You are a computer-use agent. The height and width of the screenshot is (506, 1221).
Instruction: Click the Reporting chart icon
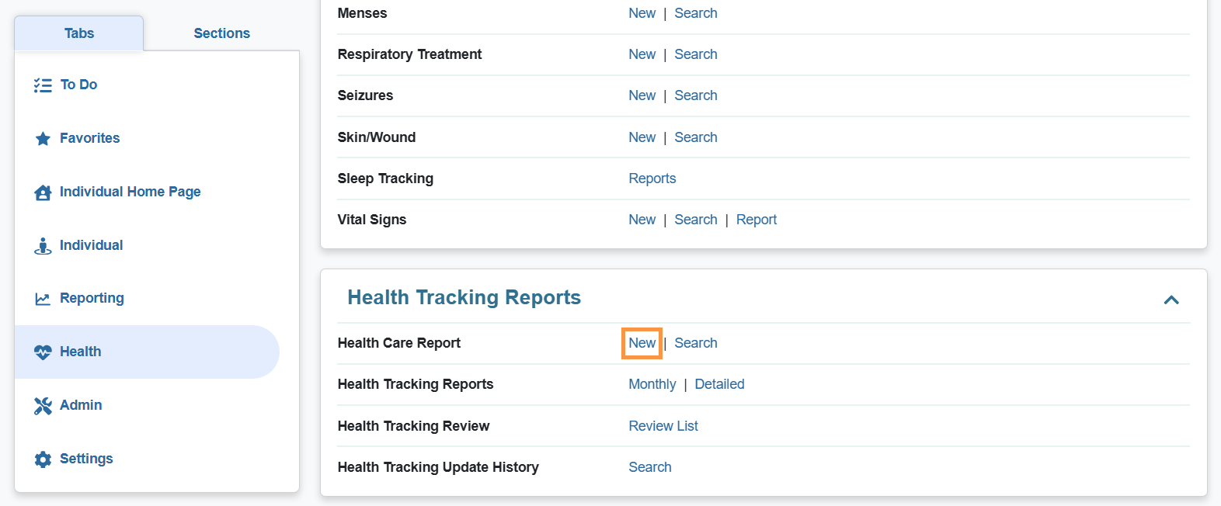(43, 298)
